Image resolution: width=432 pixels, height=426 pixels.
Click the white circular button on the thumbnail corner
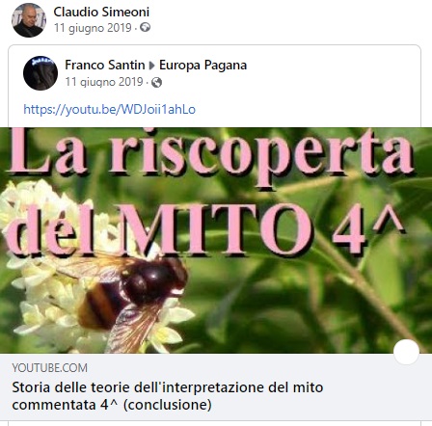pos(406,352)
